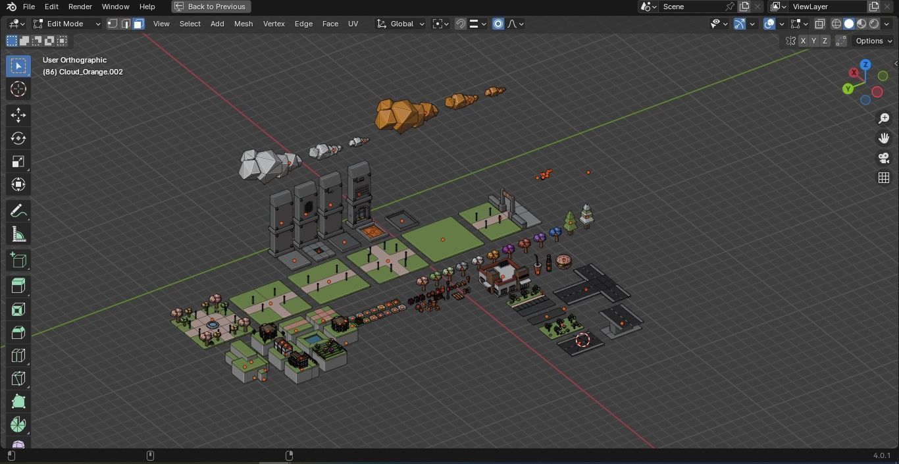Click the new Scene copy icon
899x464 pixels.
coord(744,7)
